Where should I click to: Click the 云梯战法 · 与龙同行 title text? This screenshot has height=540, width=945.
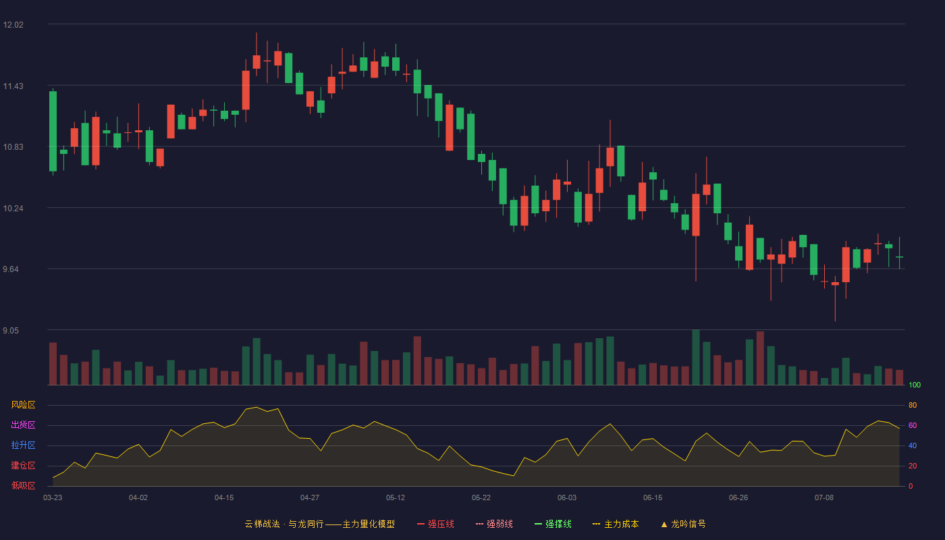283,524
